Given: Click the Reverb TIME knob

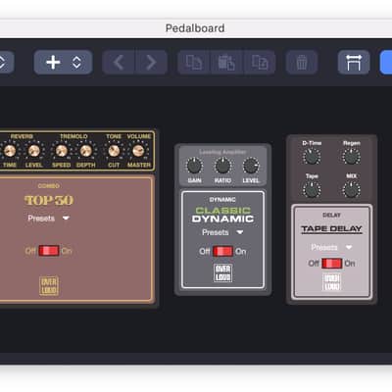Looking at the screenshot, I should point(10,151).
